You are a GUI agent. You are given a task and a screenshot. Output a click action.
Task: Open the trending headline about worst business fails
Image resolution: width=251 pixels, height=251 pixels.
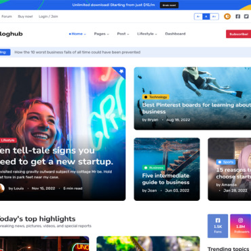click(x=77, y=52)
